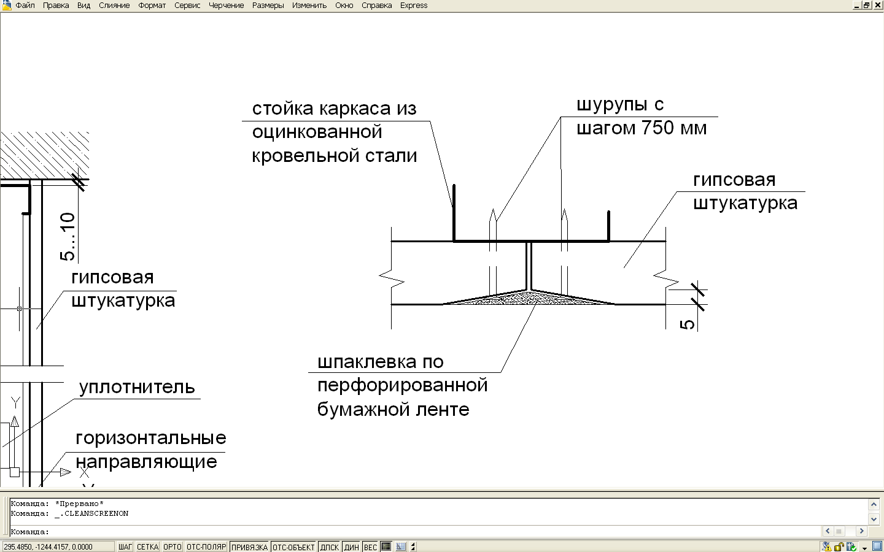Toggle ПРИВЯЗКА object snap

[250, 547]
